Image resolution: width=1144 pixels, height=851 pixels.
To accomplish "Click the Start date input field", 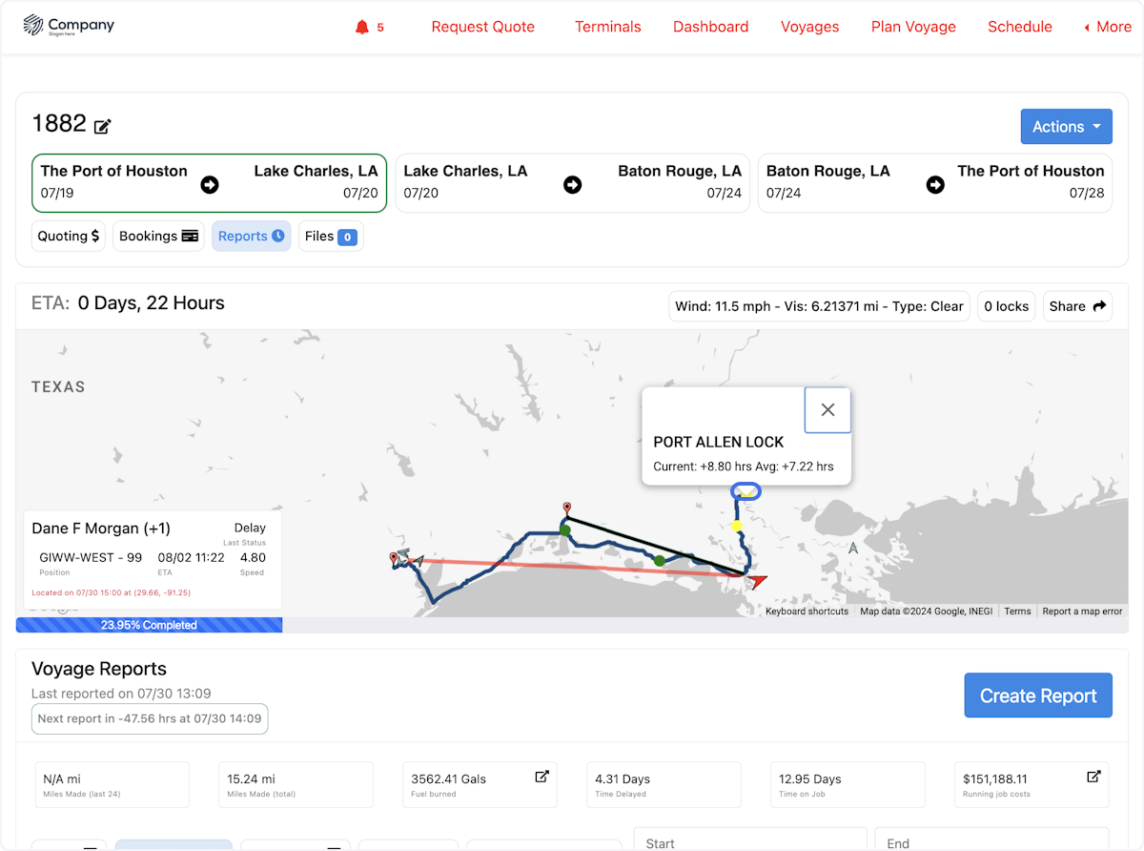I will (x=750, y=841).
